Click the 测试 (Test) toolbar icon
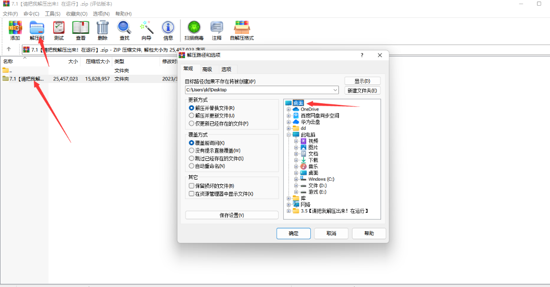The image size is (550, 287). pos(59,31)
